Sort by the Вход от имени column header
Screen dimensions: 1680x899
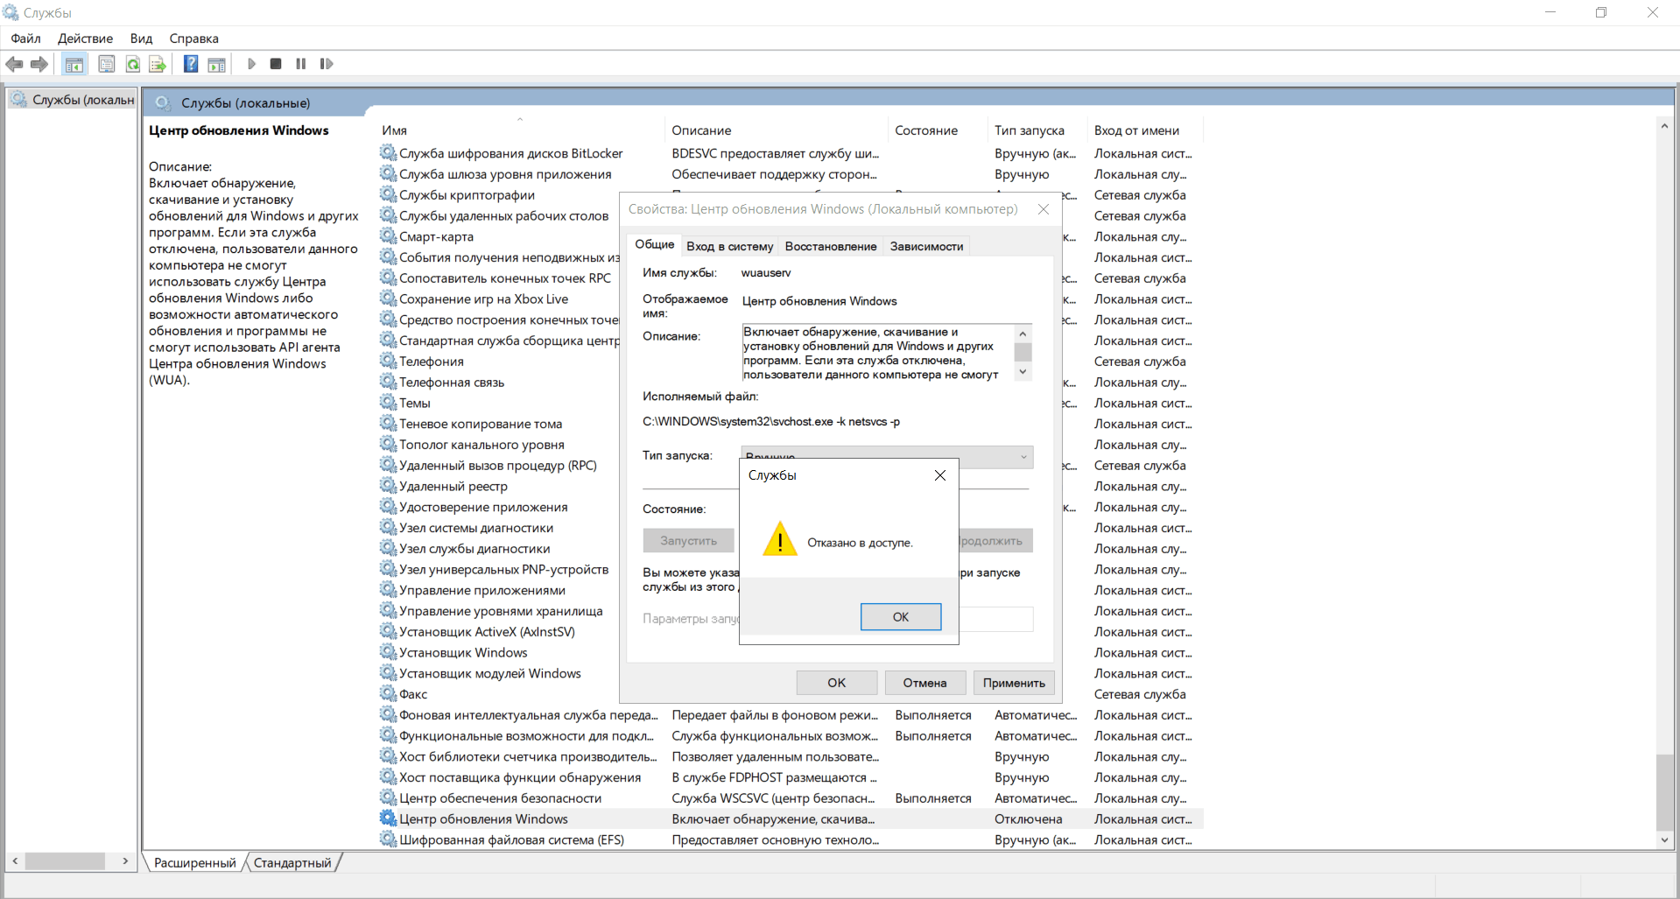click(1145, 130)
